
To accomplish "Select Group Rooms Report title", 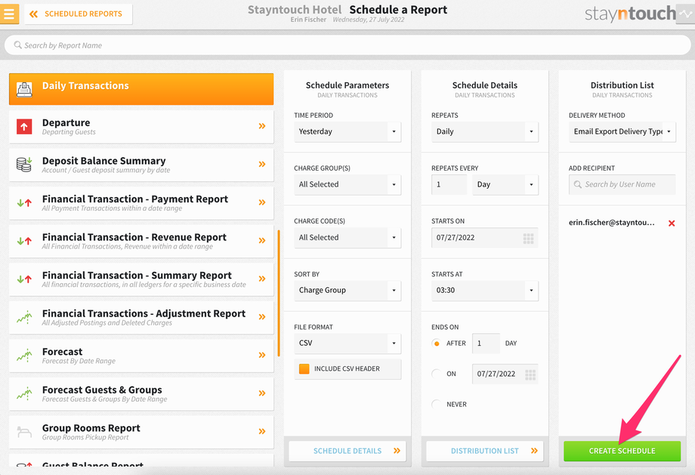I will click(91, 428).
